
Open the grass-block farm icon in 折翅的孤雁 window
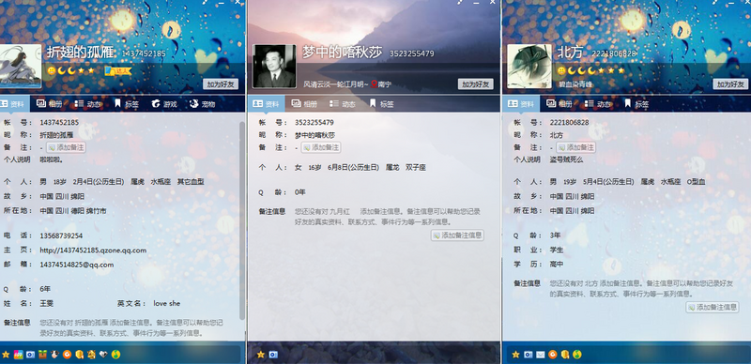42,355
